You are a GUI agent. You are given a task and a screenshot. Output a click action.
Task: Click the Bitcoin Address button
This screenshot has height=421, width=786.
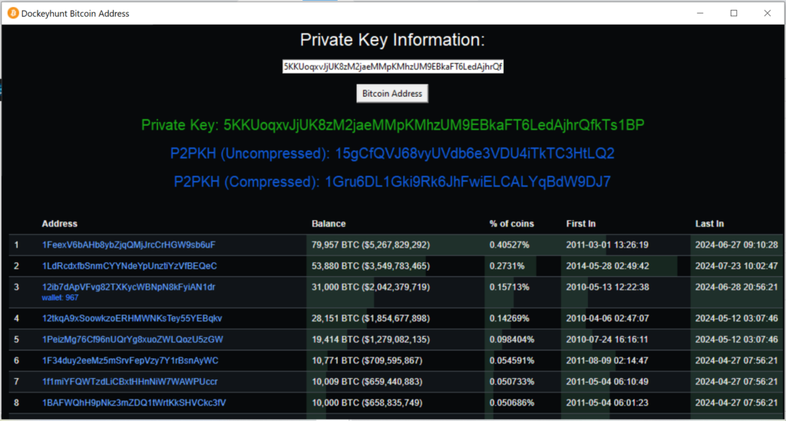pyautogui.click(x=392, y=94)
